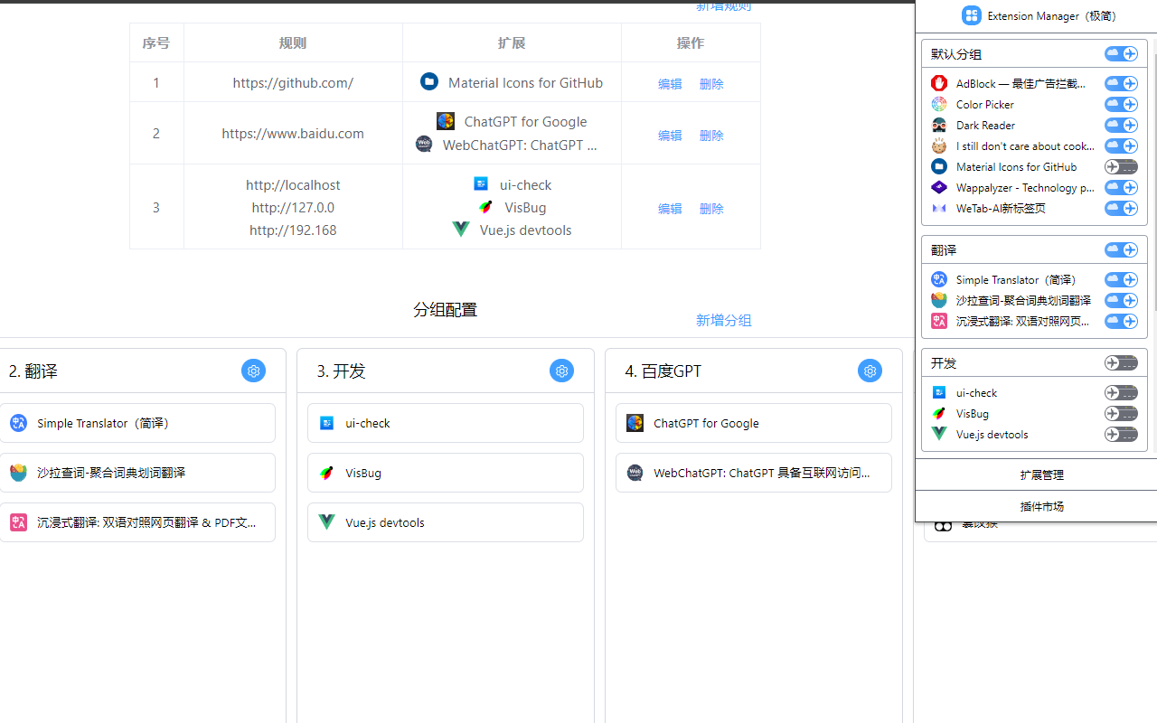Click WebChatGPT icon in rule 2

pos(424,144)
